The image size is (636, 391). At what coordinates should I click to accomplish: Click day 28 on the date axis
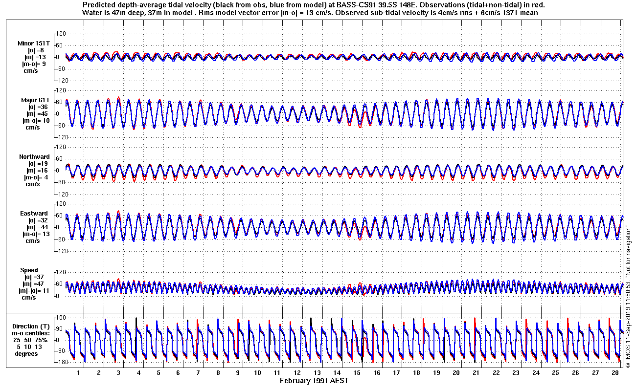tap(615, 372)
